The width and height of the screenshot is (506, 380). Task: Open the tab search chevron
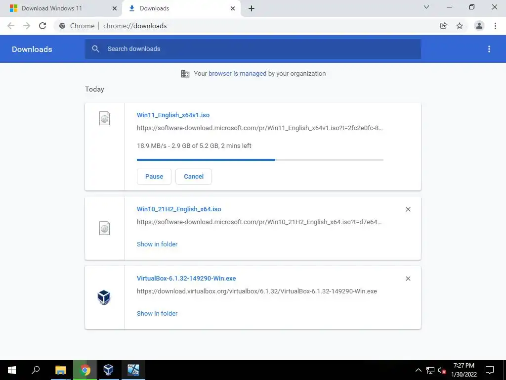[426, 7]
